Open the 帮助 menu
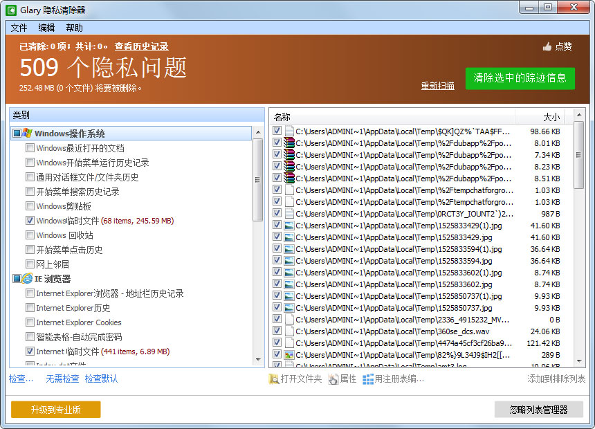 [75, 28]
